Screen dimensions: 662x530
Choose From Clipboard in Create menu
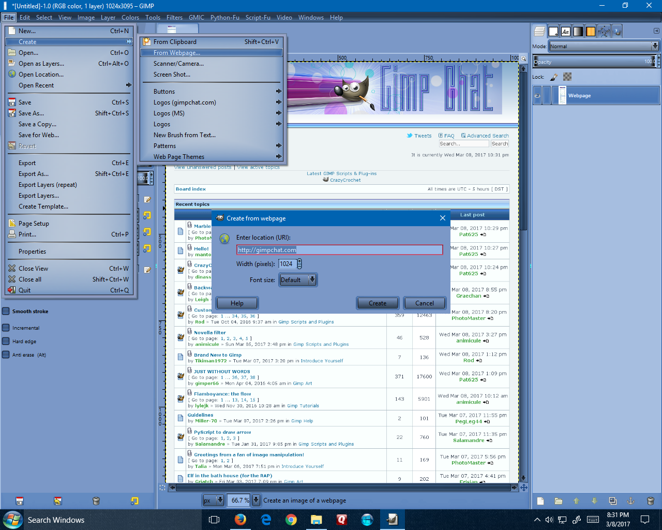212,42
